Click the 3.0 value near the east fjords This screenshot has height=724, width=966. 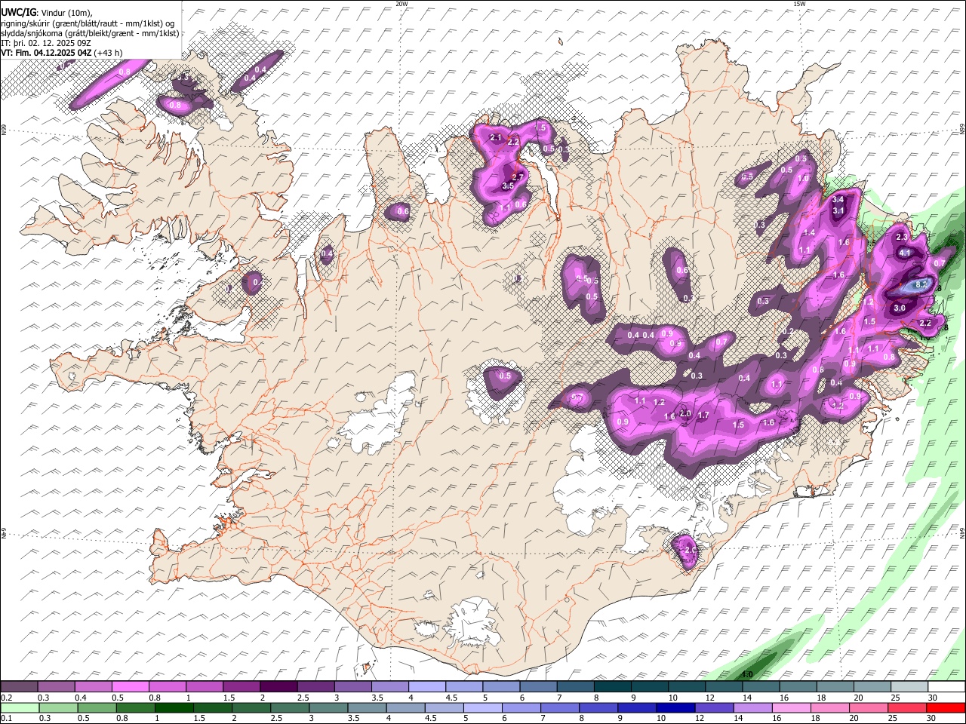point(900,308)
